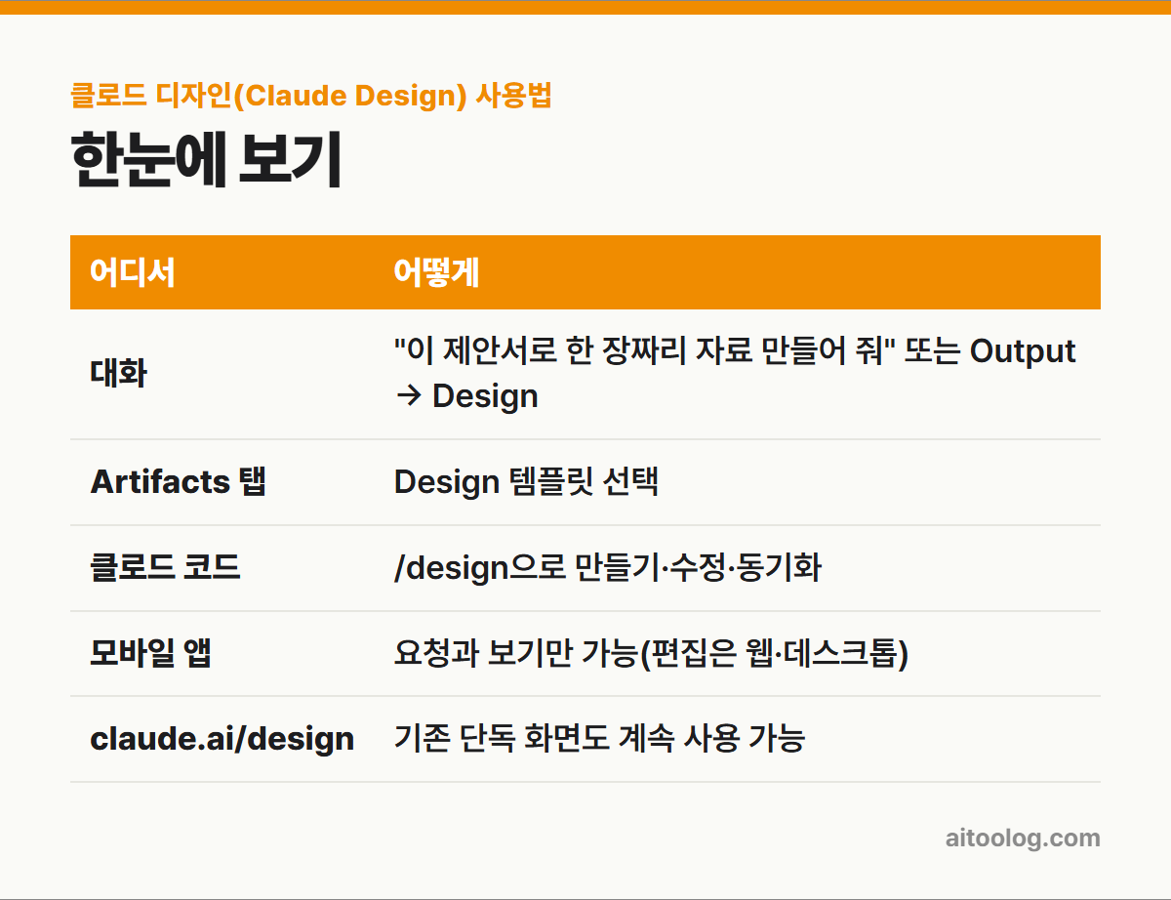Click the '기존 단독 화면도 계속 사용 가능' cell
The width and height of the screenshot is (1171, 900).
[599, 739]
